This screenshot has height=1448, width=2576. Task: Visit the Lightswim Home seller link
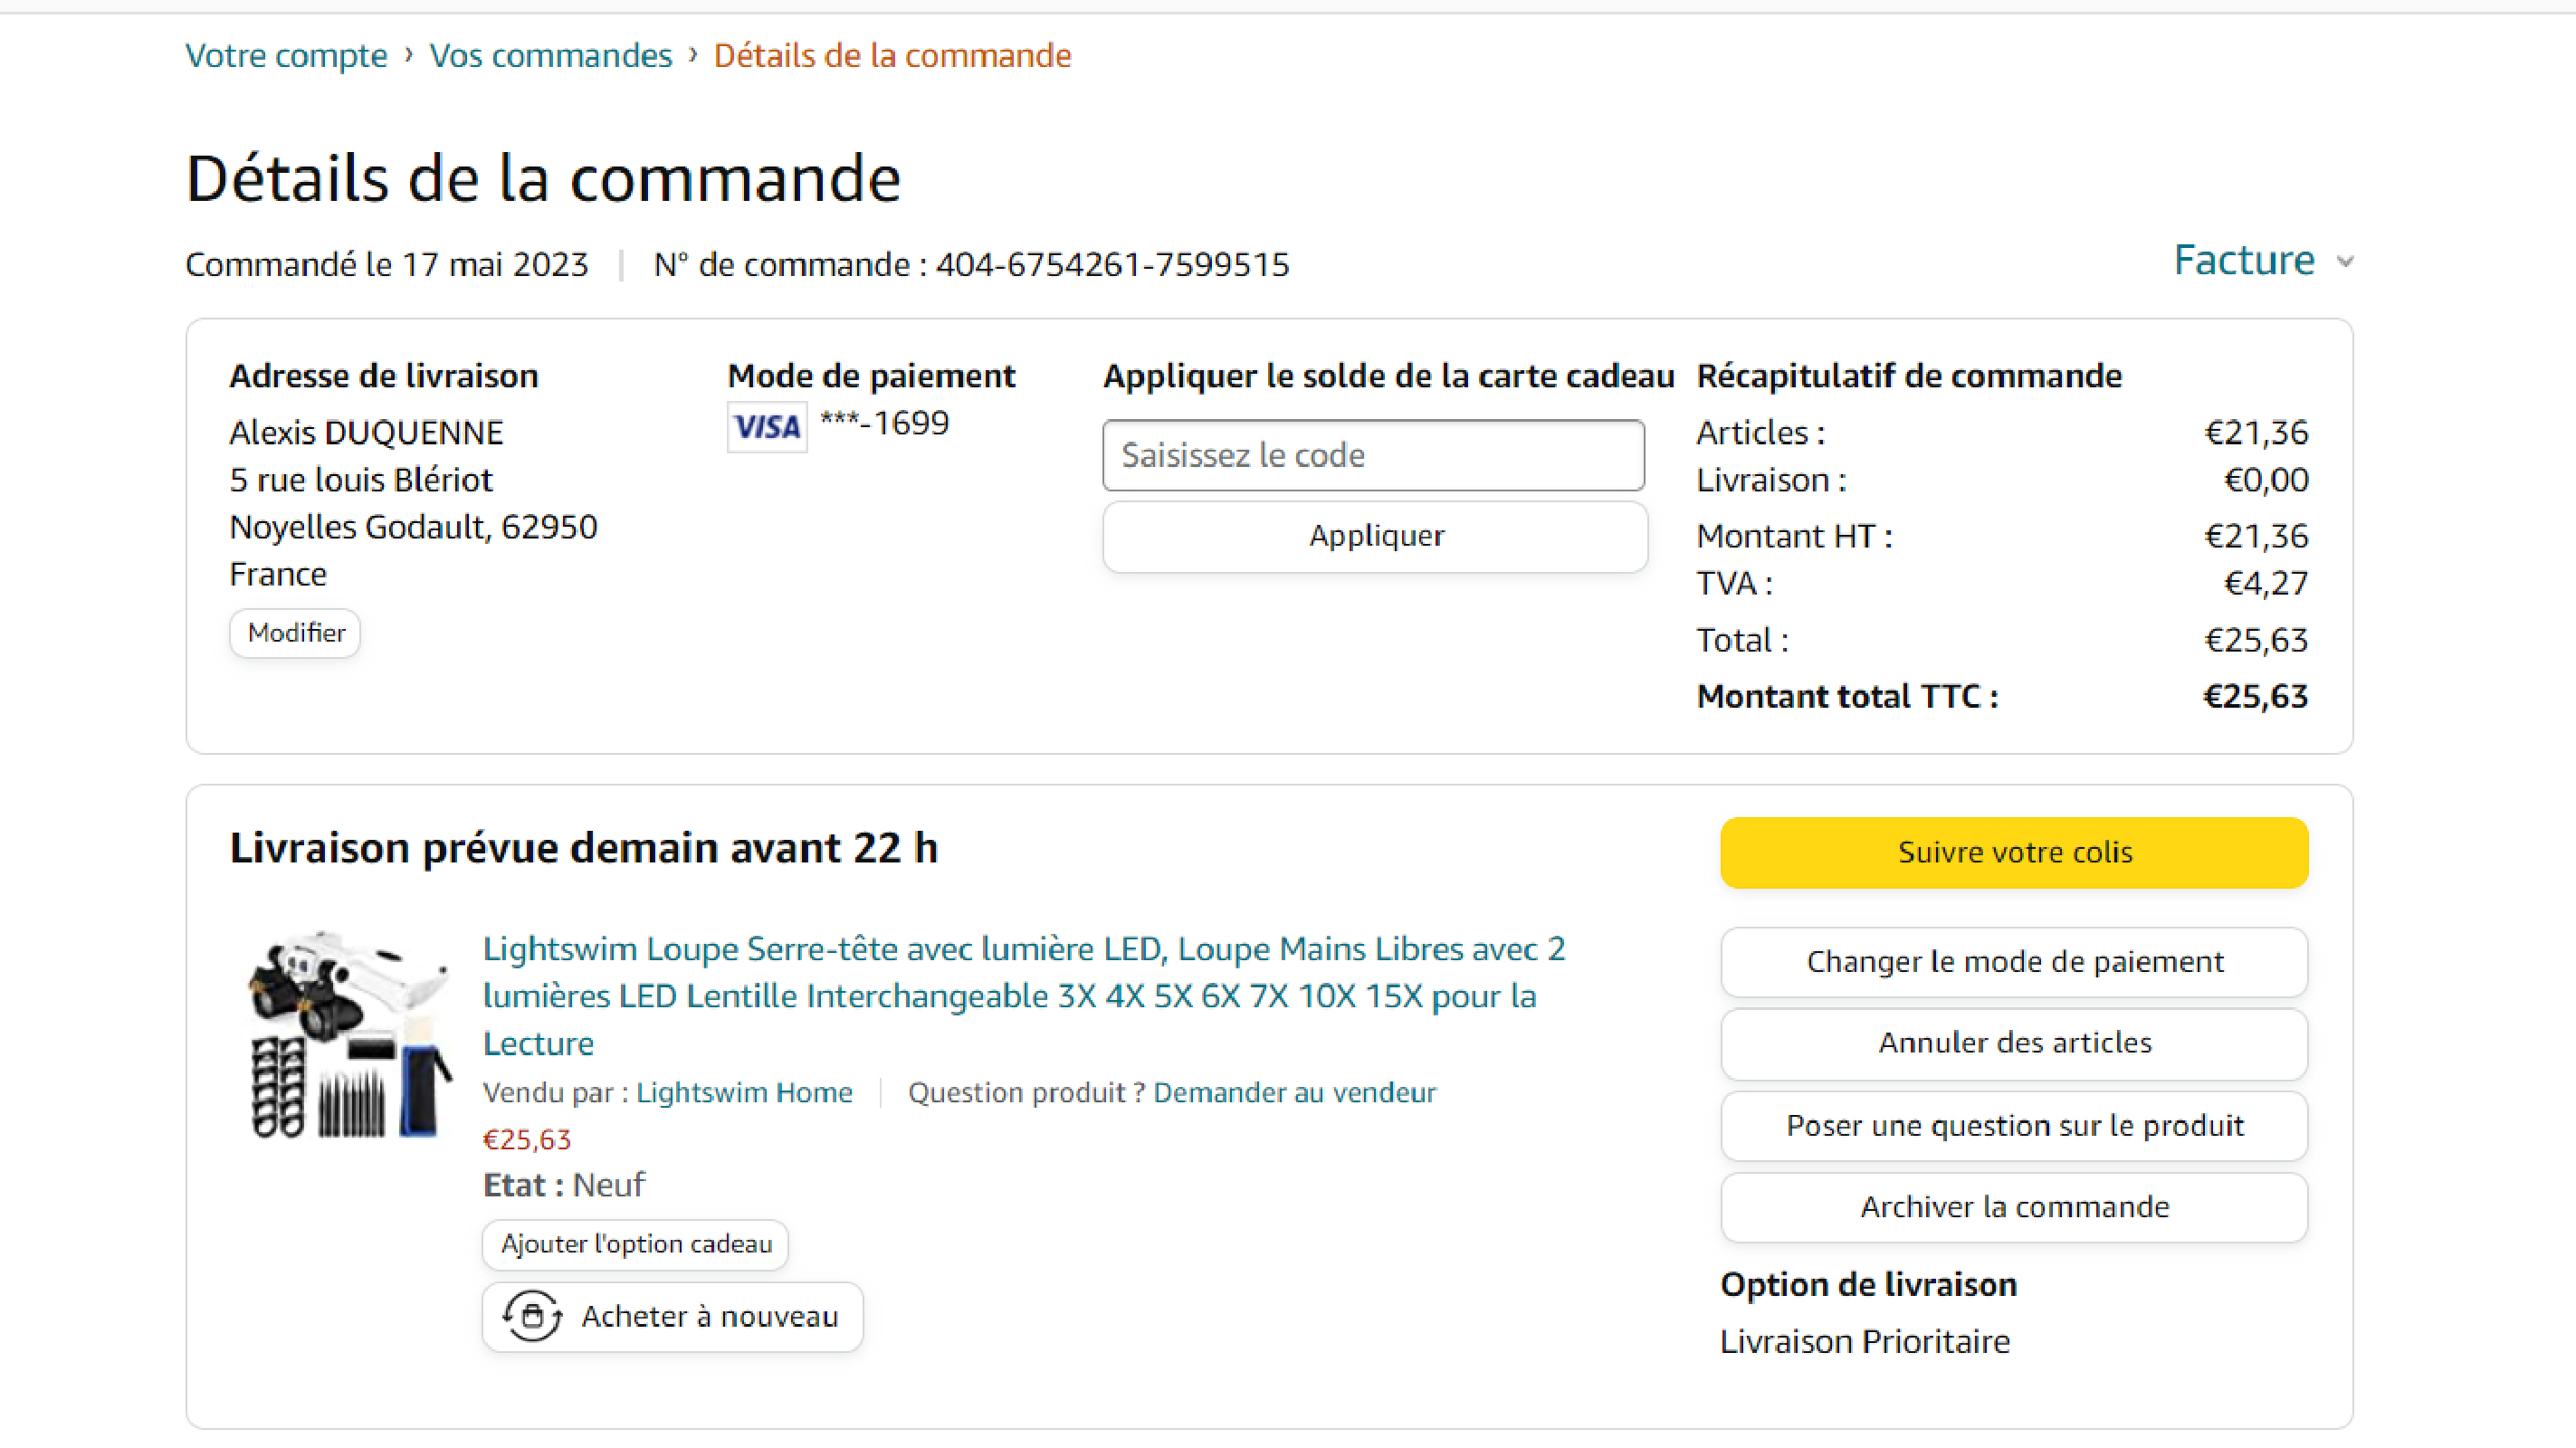744,1092
